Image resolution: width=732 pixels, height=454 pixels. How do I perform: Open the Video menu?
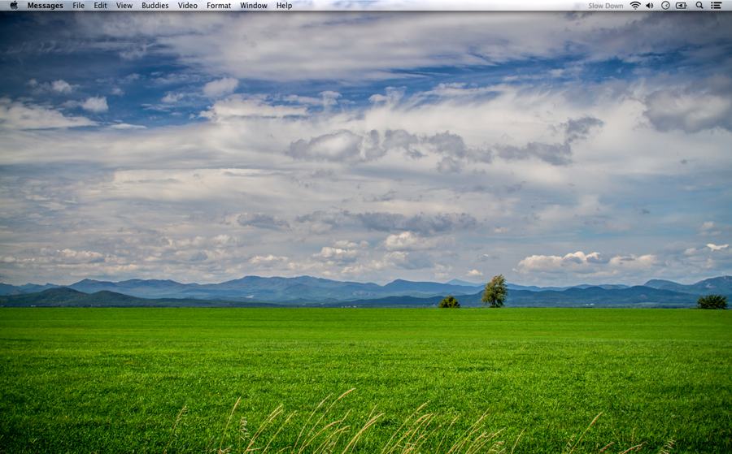coord(188,6)
